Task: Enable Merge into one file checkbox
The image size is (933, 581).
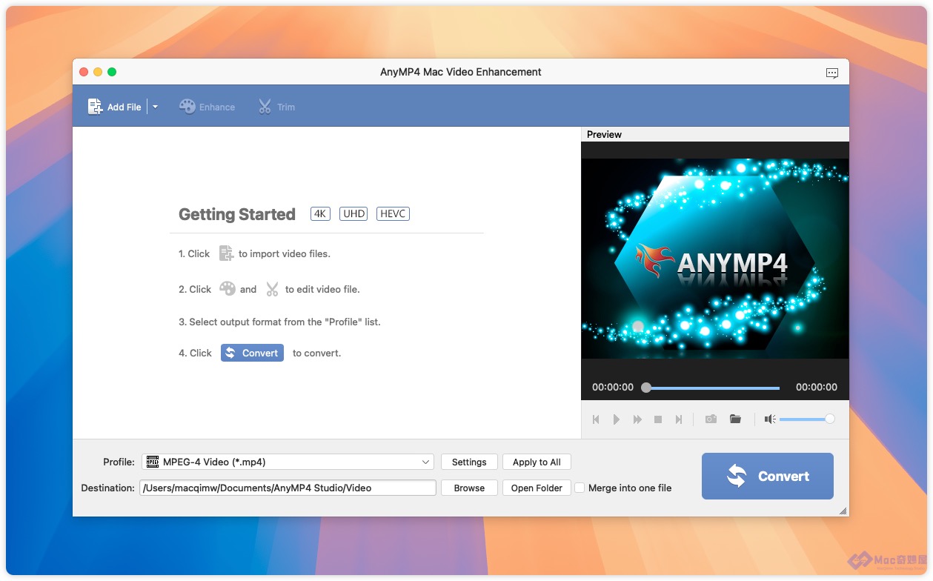Action: tap(580, 488)
